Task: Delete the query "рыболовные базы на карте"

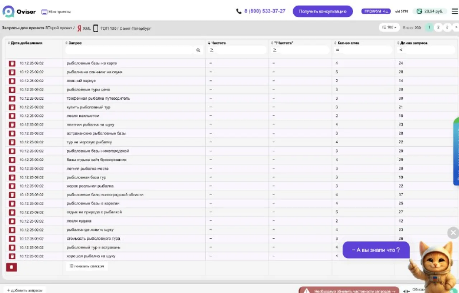Action: (x=12, y=63)
